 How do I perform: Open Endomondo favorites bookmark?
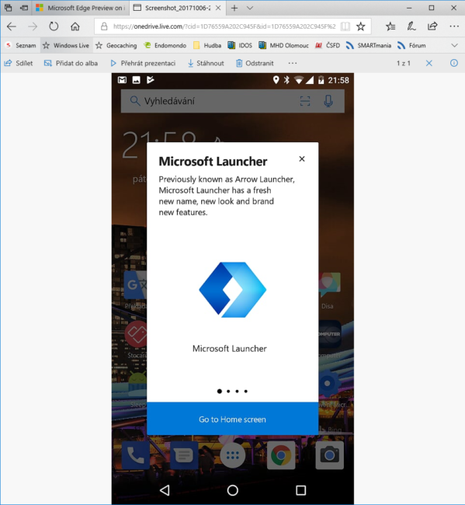[x=165, y=45]
